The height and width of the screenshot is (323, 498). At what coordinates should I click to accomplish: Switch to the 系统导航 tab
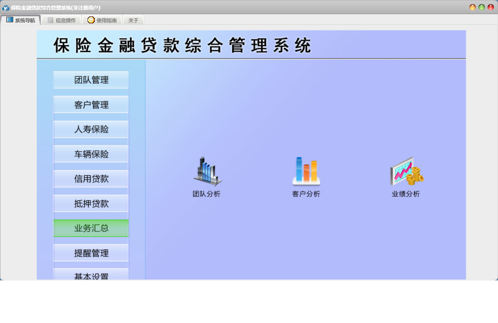pos(21,20)
